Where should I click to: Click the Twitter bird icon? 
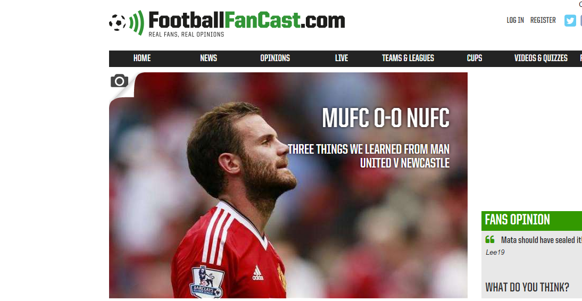click(x=570, y=20)
